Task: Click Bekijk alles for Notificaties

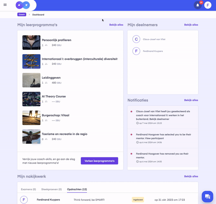Action: point(191,100)
